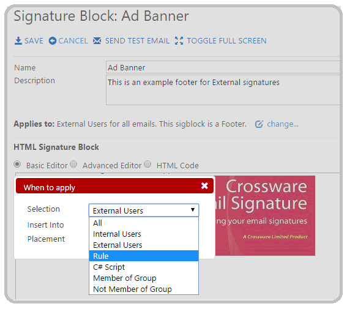The image size is (347, 309).
Task: Click the Crossware Signature banner image
Action: point(265,215)
